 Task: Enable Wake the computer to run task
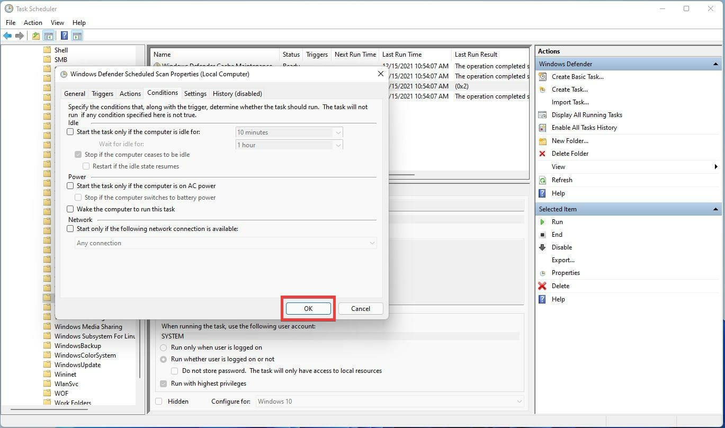click(x=70, y=209)
